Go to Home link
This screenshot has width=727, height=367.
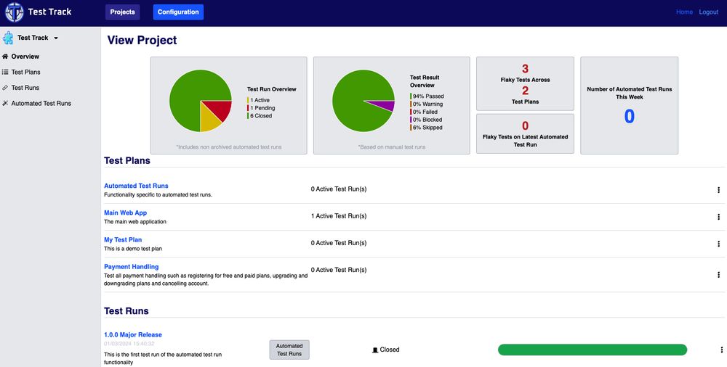(x=684, y=12)
